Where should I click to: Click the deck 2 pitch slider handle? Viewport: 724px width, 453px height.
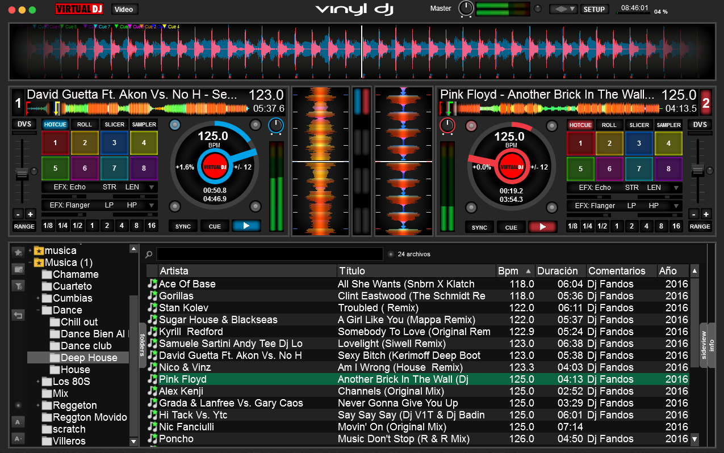[x=697, y=170]
